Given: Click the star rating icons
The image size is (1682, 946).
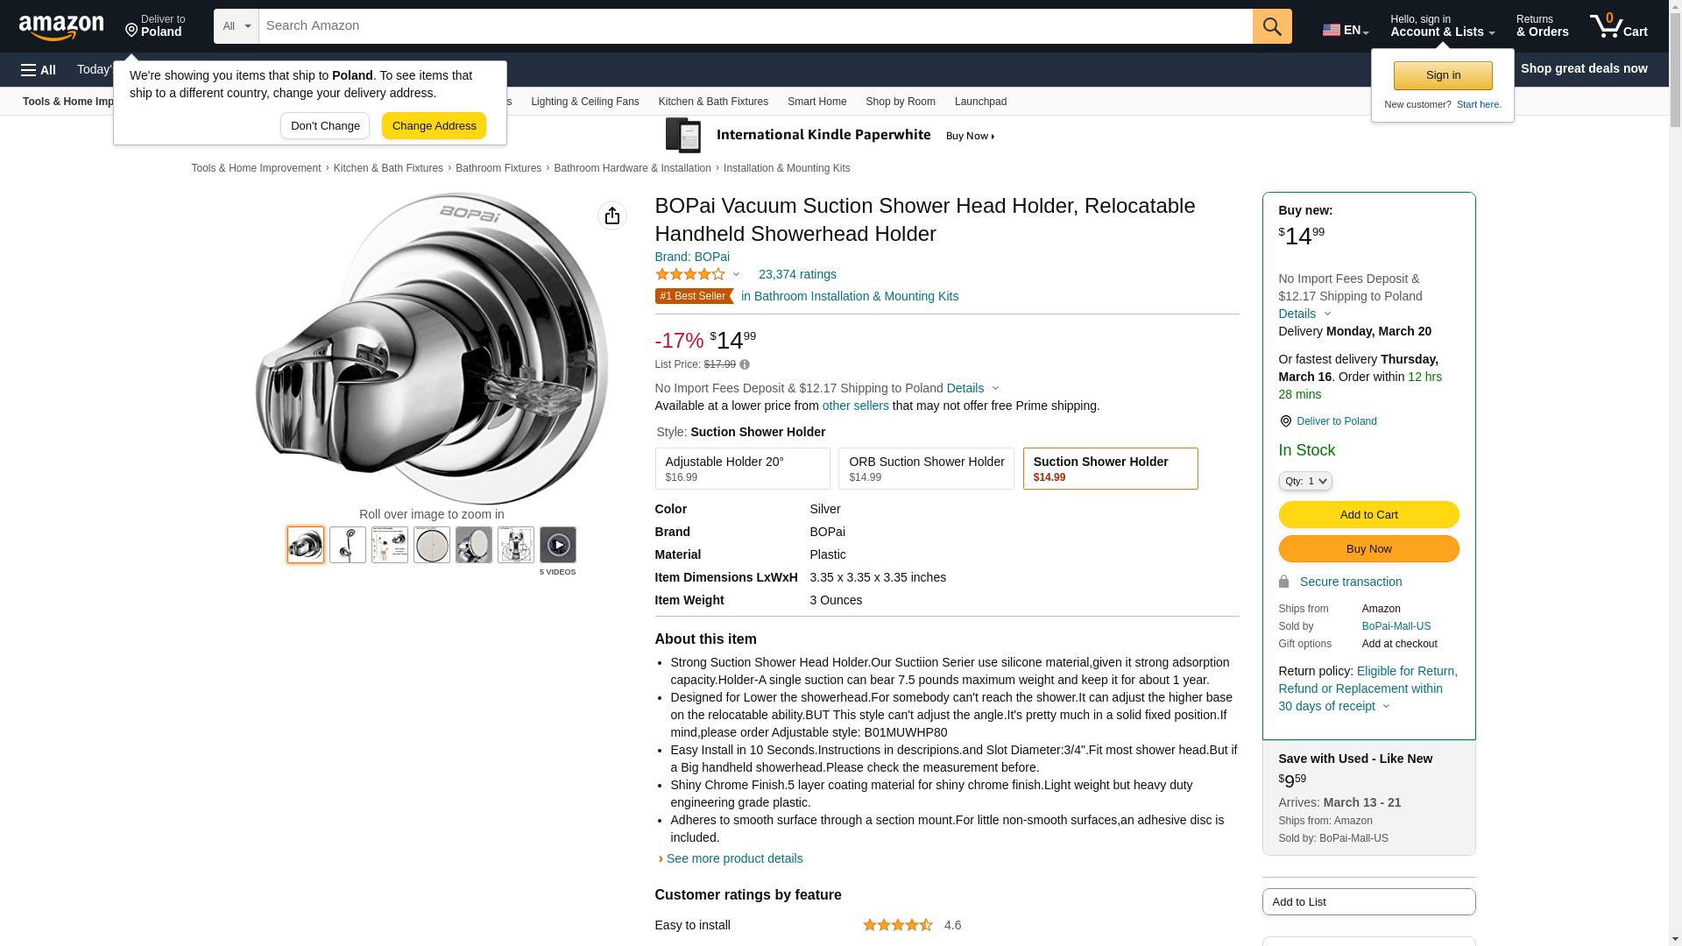Looking at the screenshot, I should point(690,274).
